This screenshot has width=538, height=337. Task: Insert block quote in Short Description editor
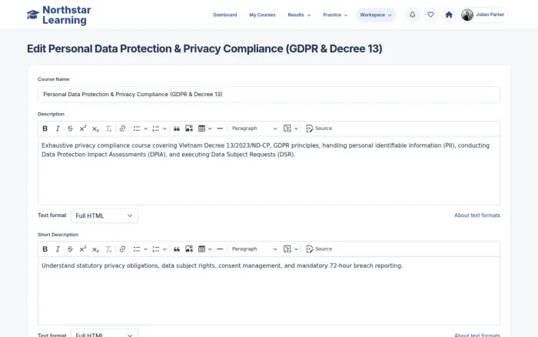(x=177, y=249)
